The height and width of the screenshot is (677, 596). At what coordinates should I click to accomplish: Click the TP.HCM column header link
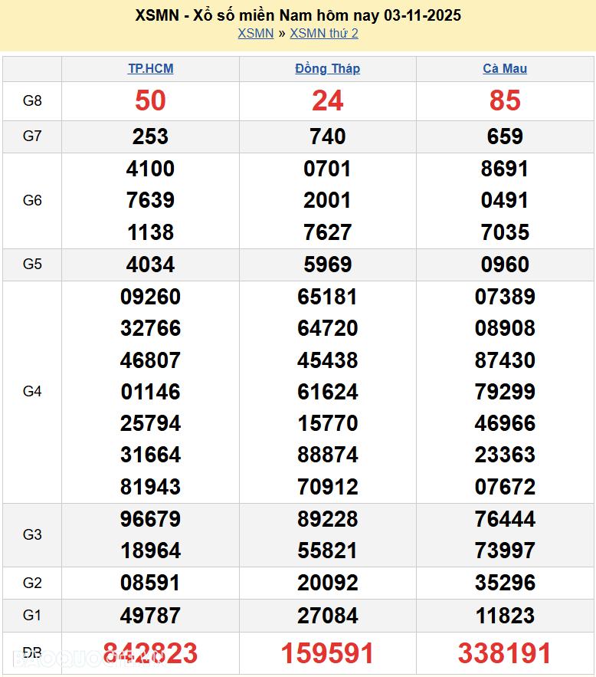click(150, 68)
